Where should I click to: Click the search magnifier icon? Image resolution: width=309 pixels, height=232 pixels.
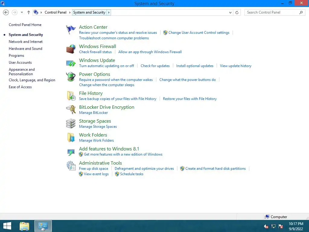click(301, 12)
